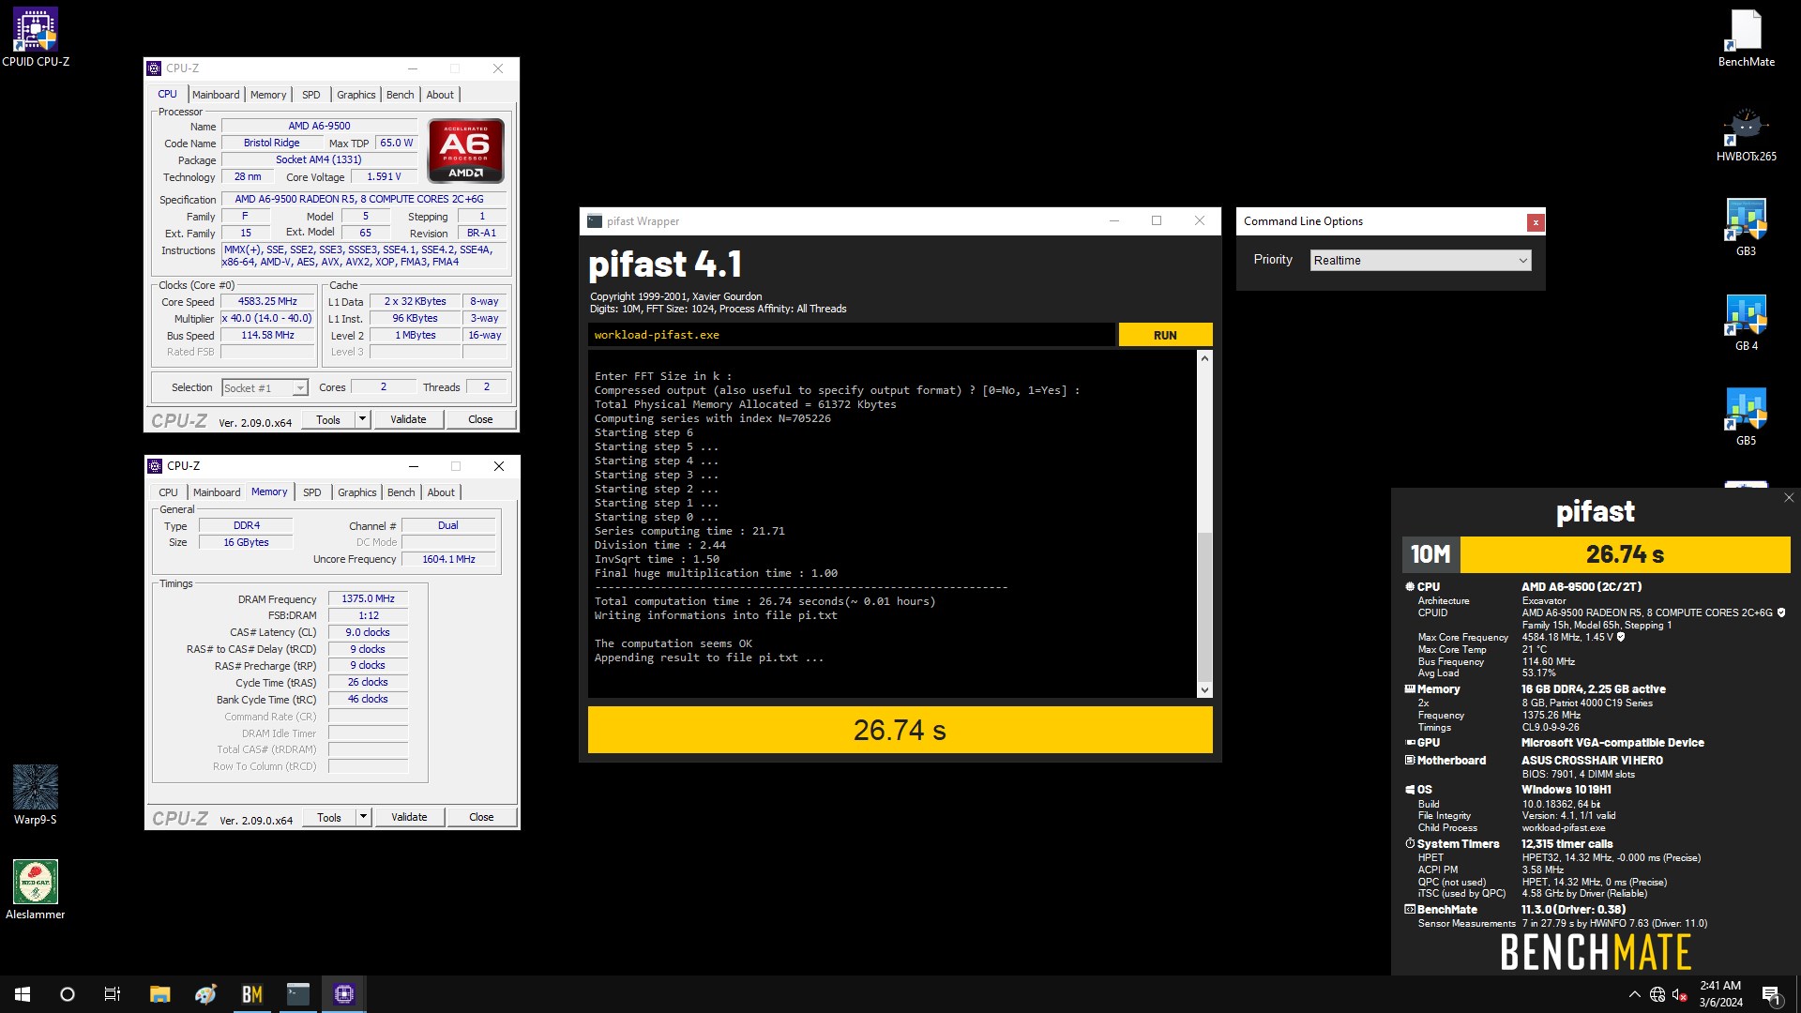
Task: Open BenchMate desktop shortcut
Action: click(x=1746, y=38)
